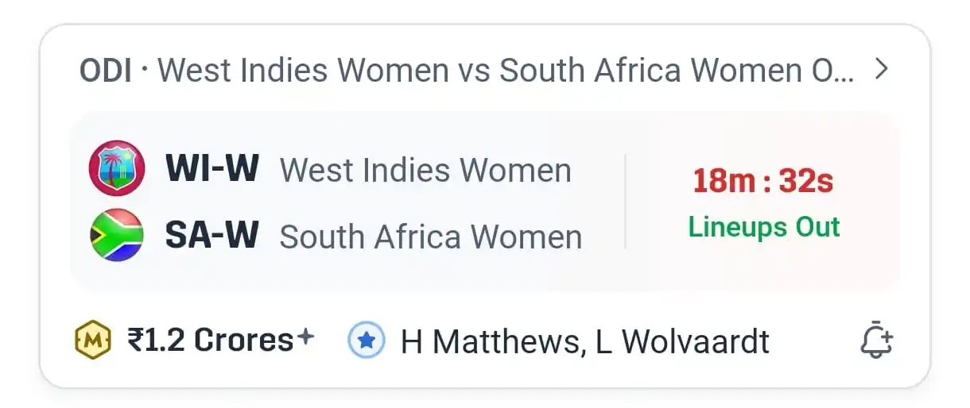Tap the West Indies Women team logo
970x408 pixels.
116,168
